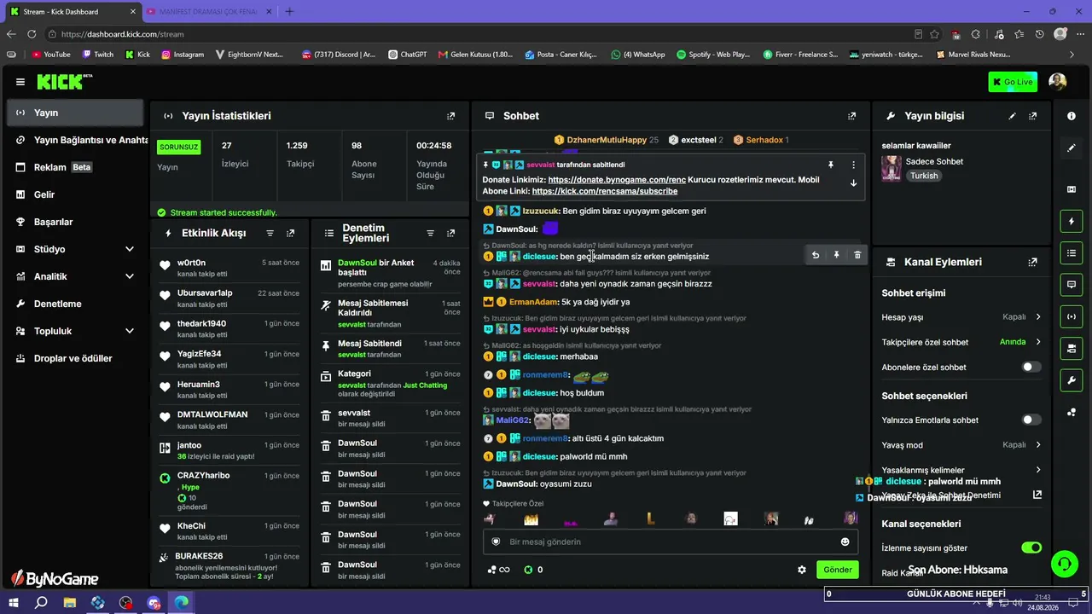Open the hamburger menu beside the Kick logo
Screen dimensions: 1092x614
coord(20,82)
